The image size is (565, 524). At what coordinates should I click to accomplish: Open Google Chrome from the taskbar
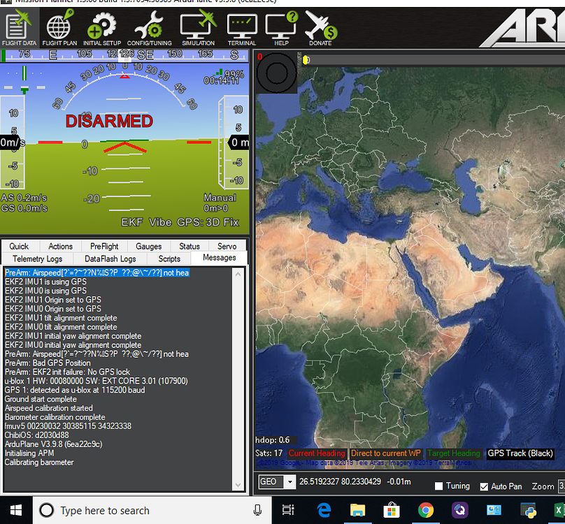coord(425,510)
